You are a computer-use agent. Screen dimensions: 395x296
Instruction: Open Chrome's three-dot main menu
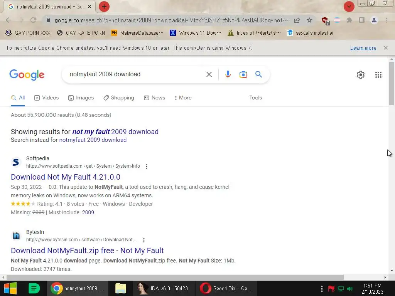point(387,20)
